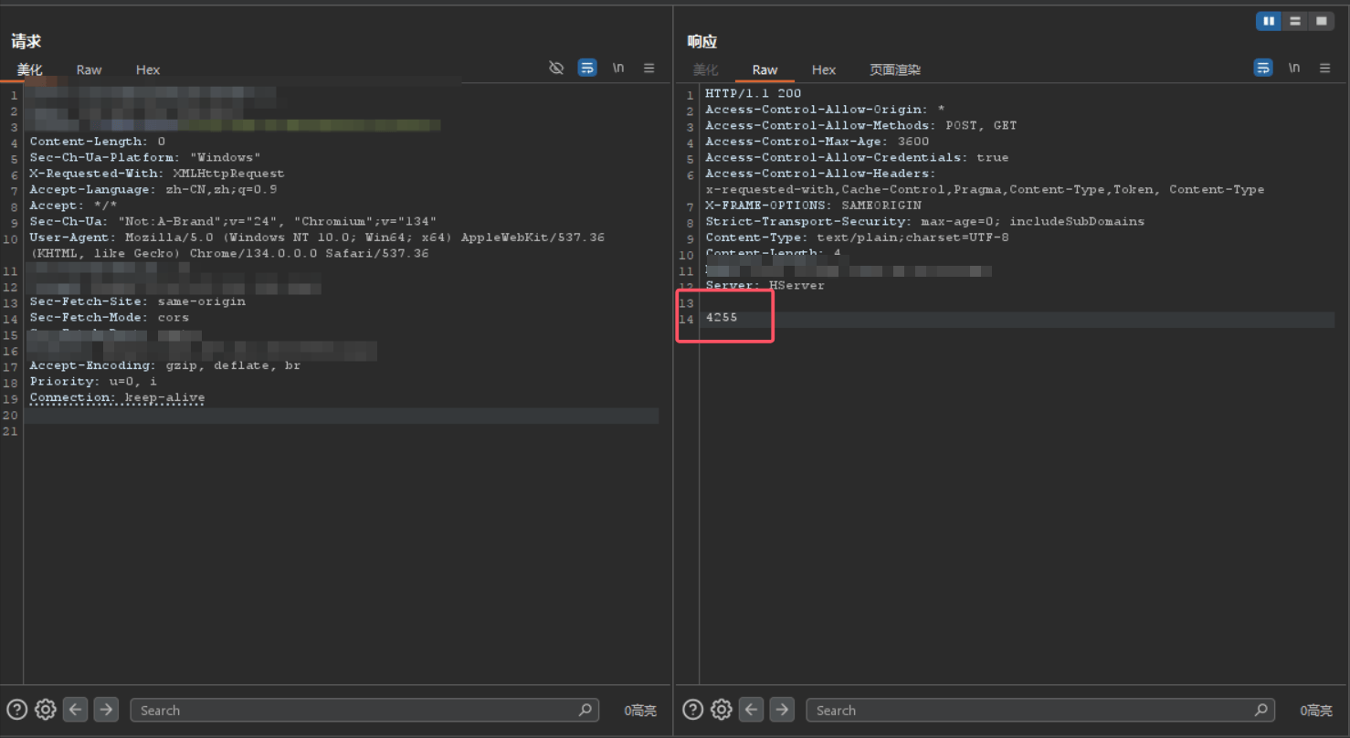Open help icon under request panel
This screenshot has width=1350, height=738.
click(16, 710)
